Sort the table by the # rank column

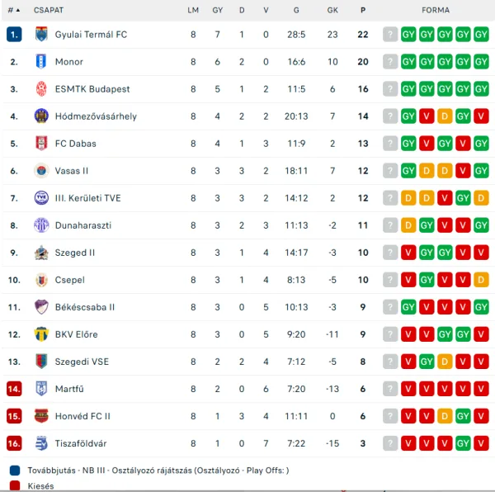(13, 10)
